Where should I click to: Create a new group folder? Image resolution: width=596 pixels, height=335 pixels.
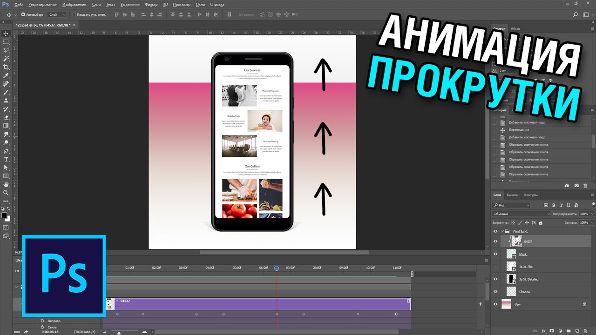[x=569, y=331]
